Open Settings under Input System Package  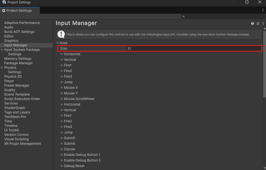click(x=15, y=54)
